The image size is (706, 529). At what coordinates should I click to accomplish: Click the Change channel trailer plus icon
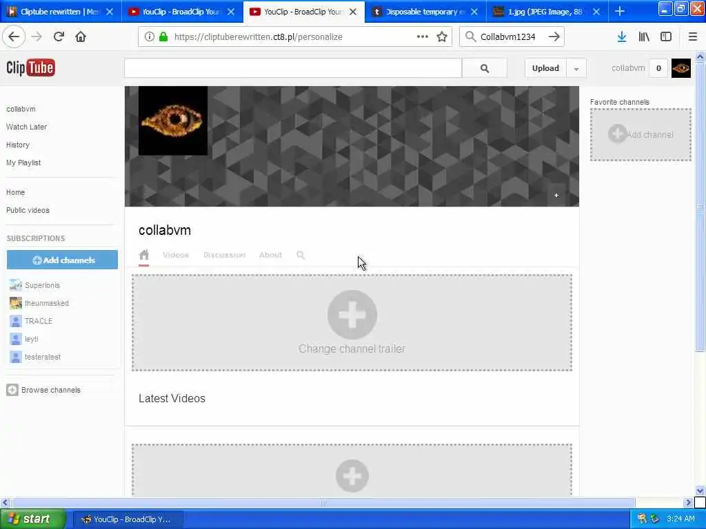click(x=352, y=315)
